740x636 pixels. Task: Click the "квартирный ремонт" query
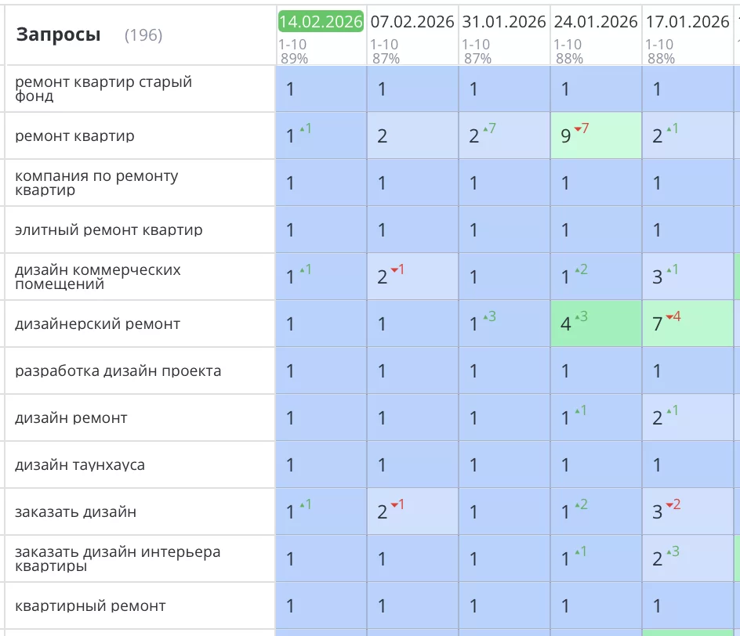[x=90, y=606]
